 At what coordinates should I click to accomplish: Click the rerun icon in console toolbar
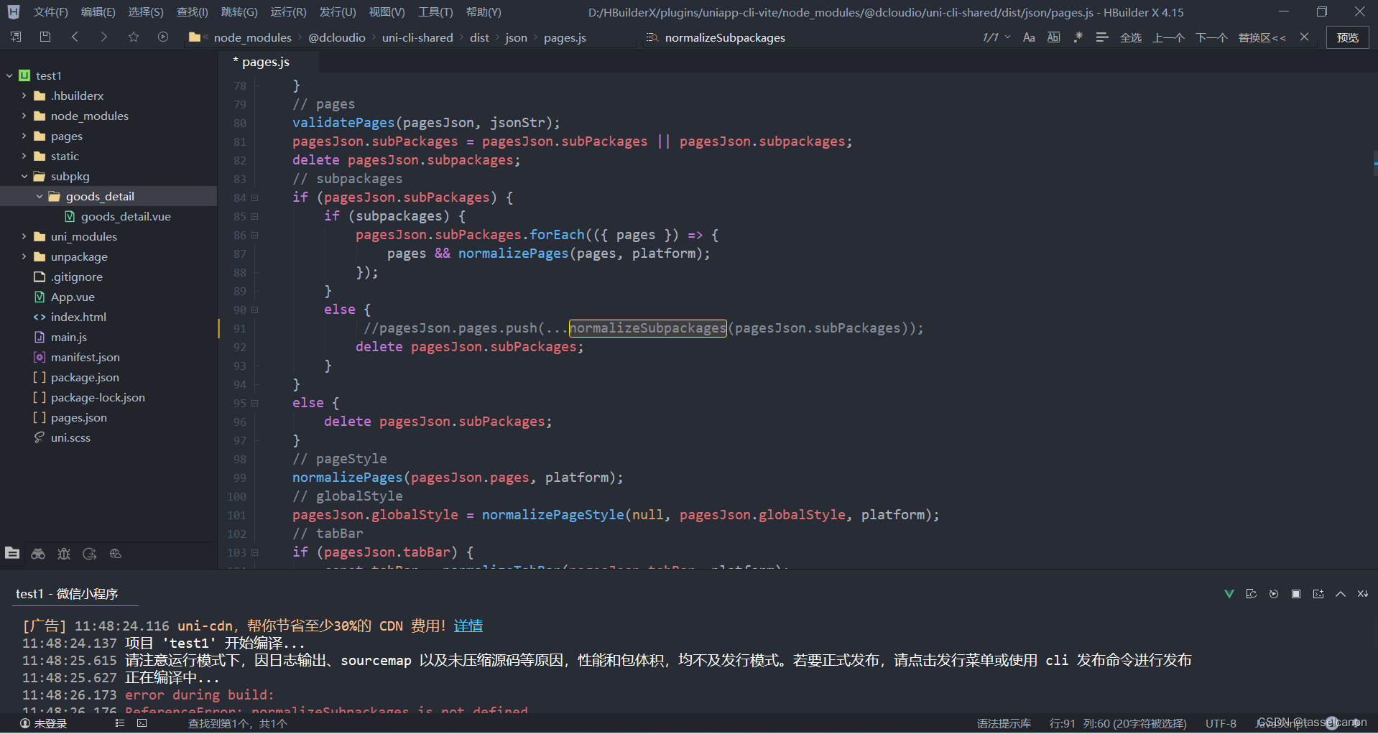pyautogui.click(x=1274, y=594)
